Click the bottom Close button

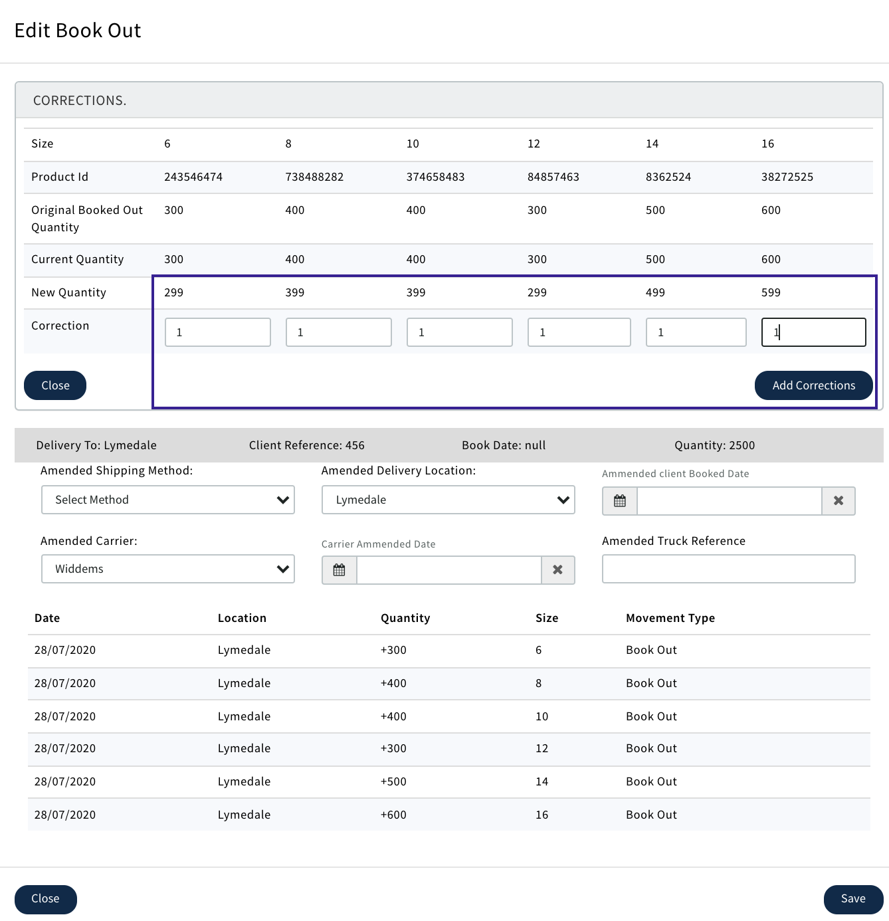[x=45, y=899]
